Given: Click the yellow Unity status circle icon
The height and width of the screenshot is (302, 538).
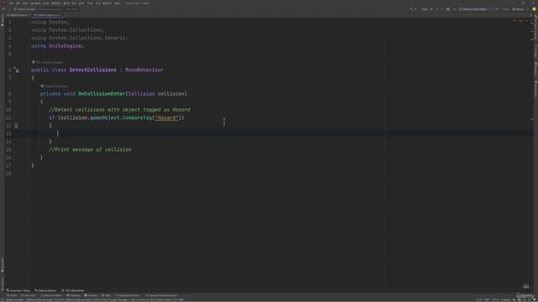Looking at the screenshot, I should (534, 9).
